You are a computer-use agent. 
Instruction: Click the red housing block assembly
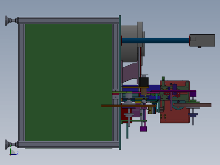pyautogui.click(x=175, y=102)
